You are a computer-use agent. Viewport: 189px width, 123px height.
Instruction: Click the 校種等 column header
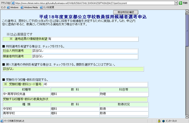coord(26,90)
